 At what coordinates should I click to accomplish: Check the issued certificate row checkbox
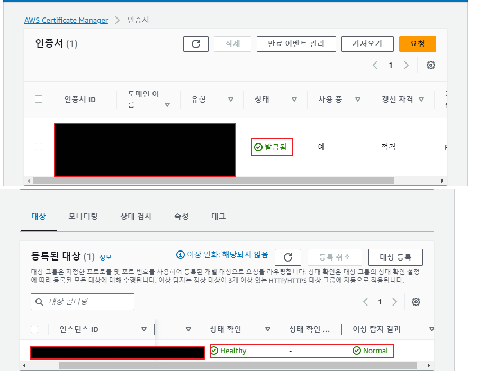pos(39,147)
